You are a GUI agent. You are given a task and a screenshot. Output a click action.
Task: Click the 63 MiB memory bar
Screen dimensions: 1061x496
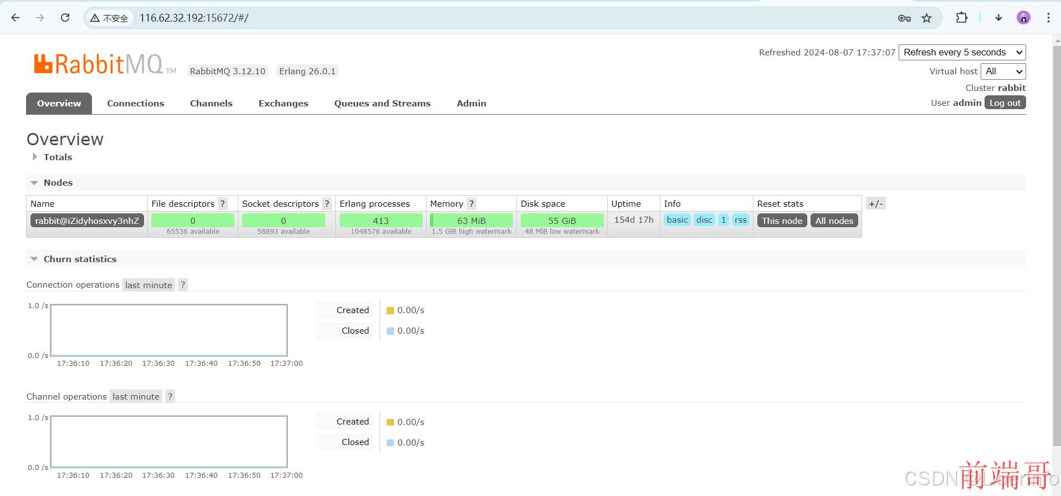pos(471,221)
